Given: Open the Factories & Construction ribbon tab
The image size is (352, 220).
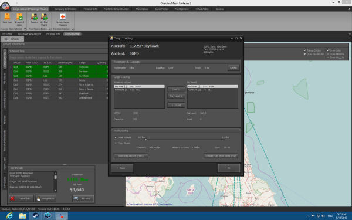Looking at the screenshot, I should tap(117, 9).
